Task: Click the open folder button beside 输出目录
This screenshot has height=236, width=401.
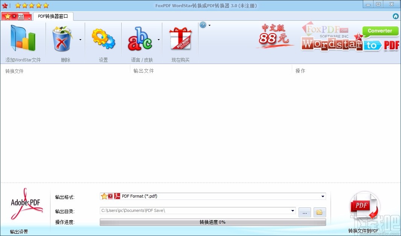Action: (319, 212)
